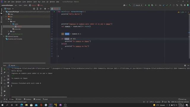Open the Build menu
The height and width of the screenshot is (107, 190).
pos(35,2)
